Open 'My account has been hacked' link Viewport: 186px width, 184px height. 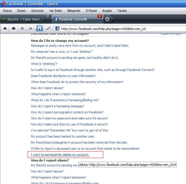(63, 136)
